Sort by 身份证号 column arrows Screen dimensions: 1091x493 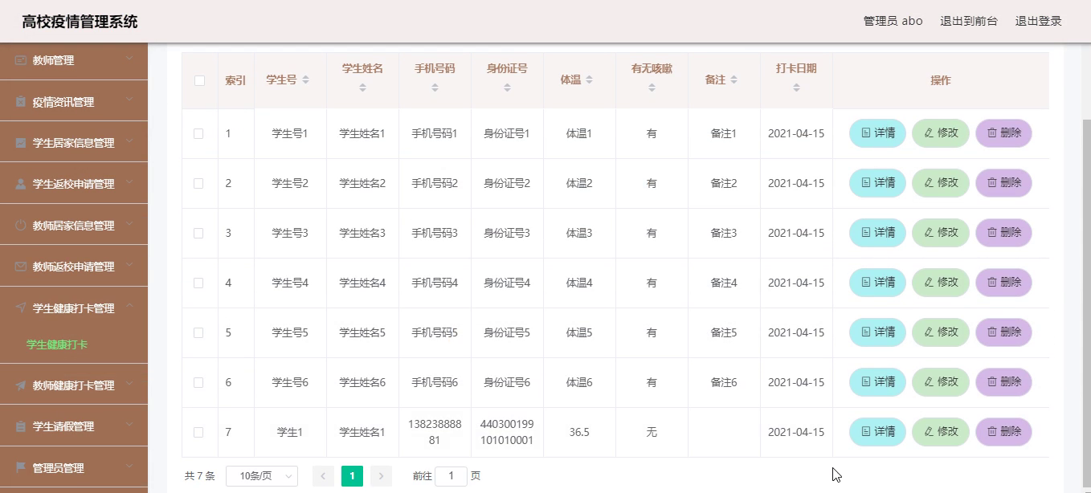tap(507, 88)
